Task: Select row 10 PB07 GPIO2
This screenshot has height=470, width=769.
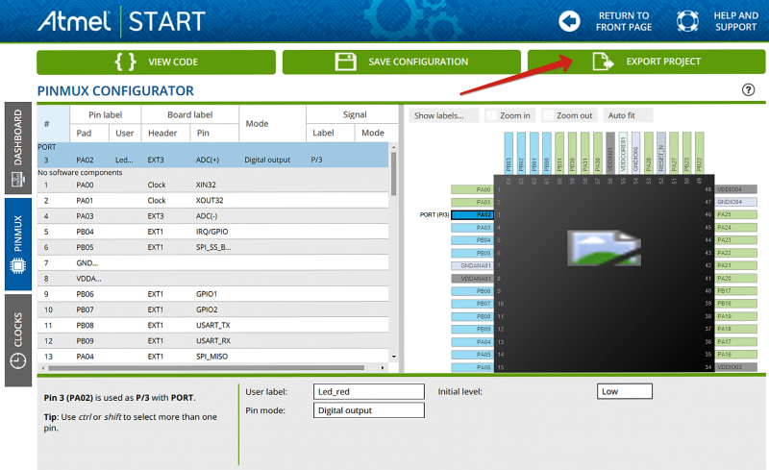Action: pyautogui.click(x=212, y=309)
